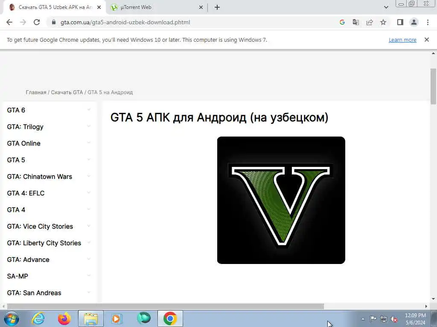
Task: Open the muted volume tray icon
Action: 394,319
